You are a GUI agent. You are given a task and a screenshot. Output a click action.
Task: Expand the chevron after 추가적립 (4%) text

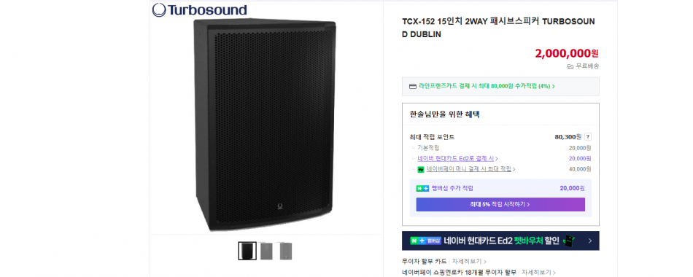click(554, 87)
